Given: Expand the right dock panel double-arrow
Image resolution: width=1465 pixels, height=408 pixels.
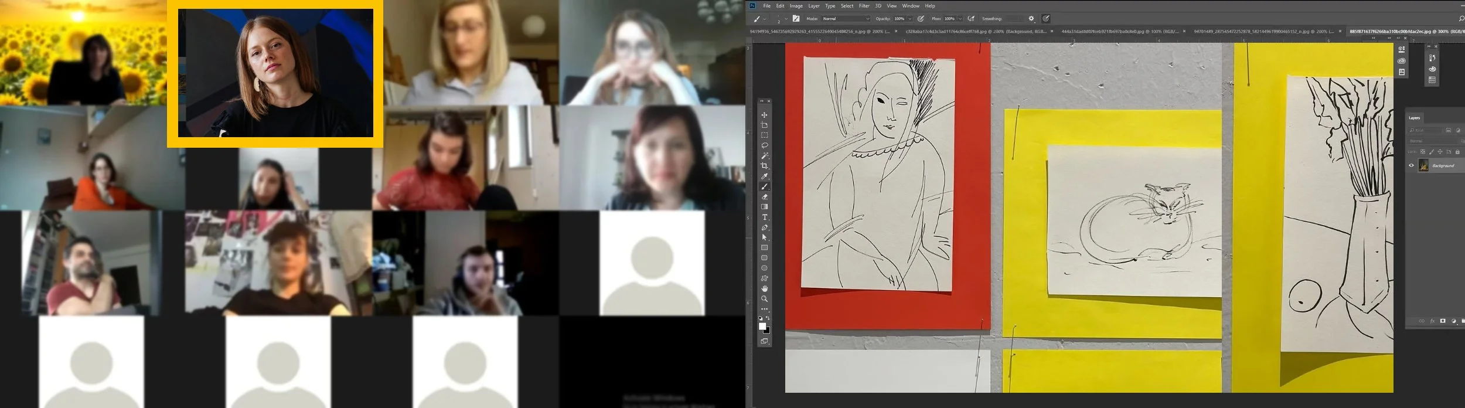Looking at the screenshot, I should point(1429,46).
